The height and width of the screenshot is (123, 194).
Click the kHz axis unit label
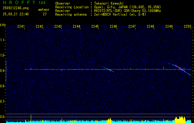pyautogui.click(x=3, y=25)
